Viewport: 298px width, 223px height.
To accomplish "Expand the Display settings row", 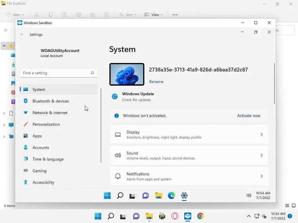I will pyautogui.click(x=189, y=134).
